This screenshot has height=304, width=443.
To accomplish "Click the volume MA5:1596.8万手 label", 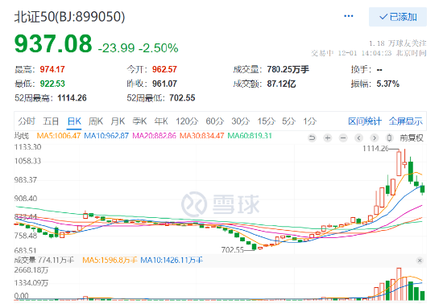I will (110, 260).
